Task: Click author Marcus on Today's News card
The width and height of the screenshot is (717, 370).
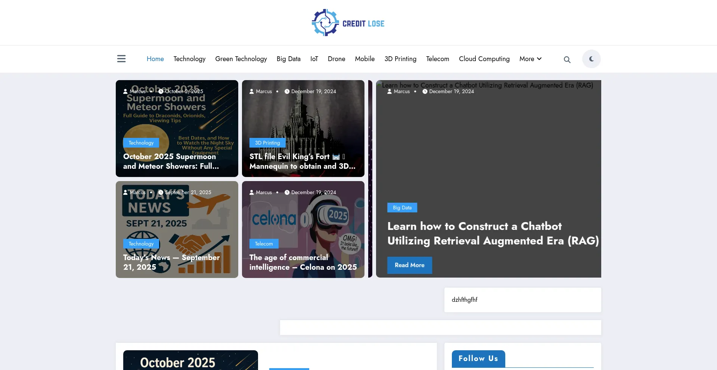Action: pos(134,192)
